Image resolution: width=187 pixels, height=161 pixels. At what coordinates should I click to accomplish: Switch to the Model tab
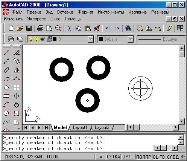60,127
